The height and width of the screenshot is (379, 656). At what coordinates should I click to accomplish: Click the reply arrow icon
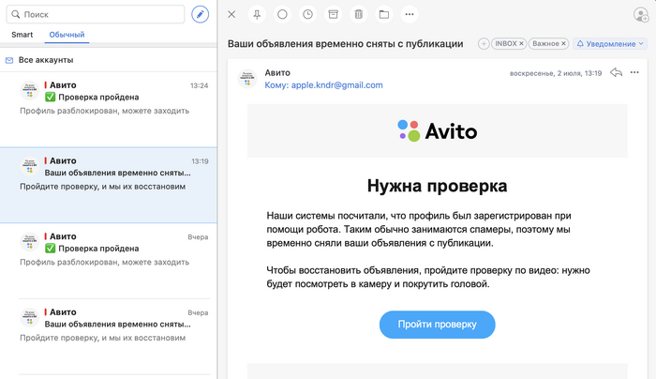616,72
